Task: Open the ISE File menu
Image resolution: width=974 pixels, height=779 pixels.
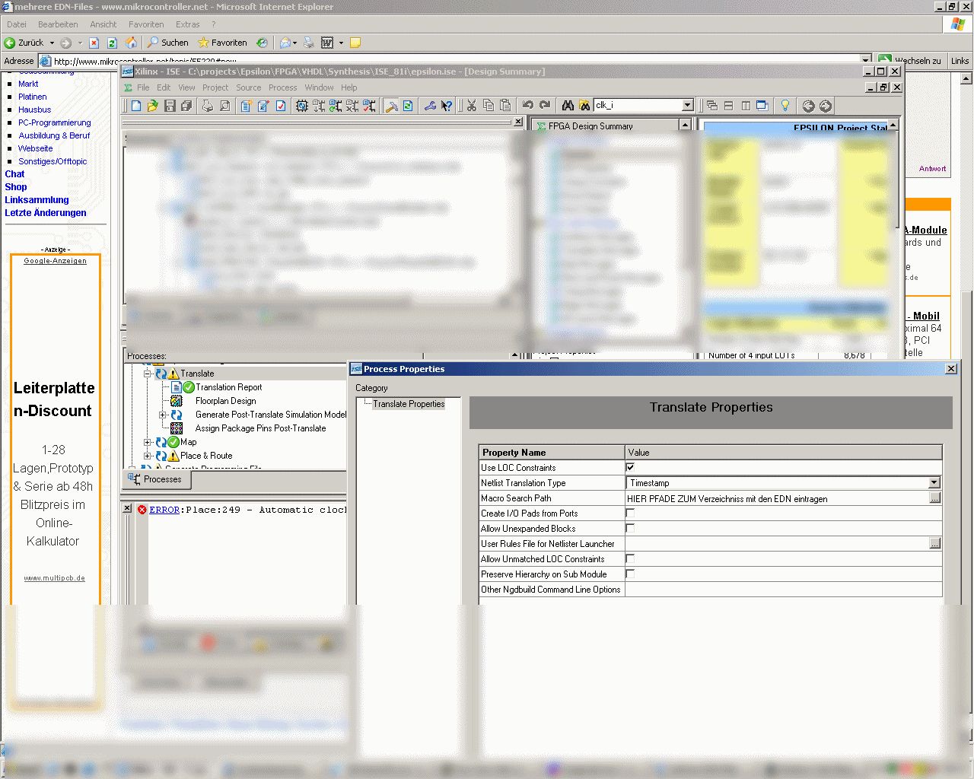Action: click(143, 87)
